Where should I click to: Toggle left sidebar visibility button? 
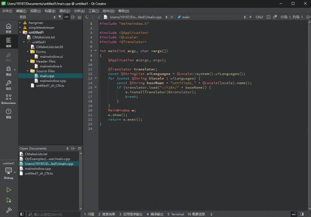[x=21, y=214]
